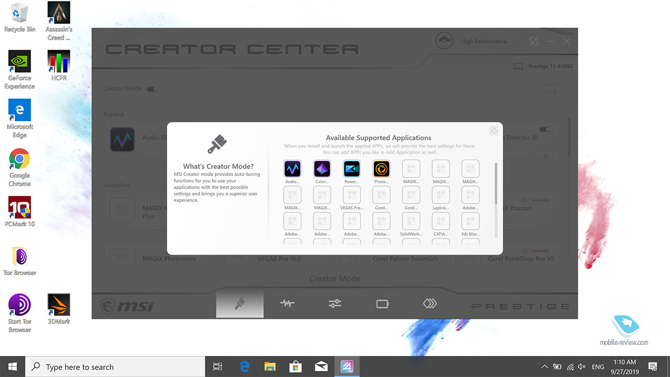The image size is (670, 377).
Task: Select the Google Chrome desktop shortcut
Action: click(x=20, y=167)
